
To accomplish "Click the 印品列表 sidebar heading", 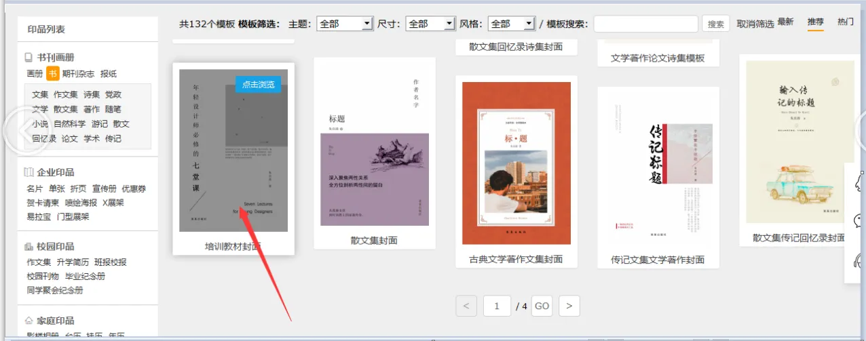I will pyautogui.click(x=46, y=29).
